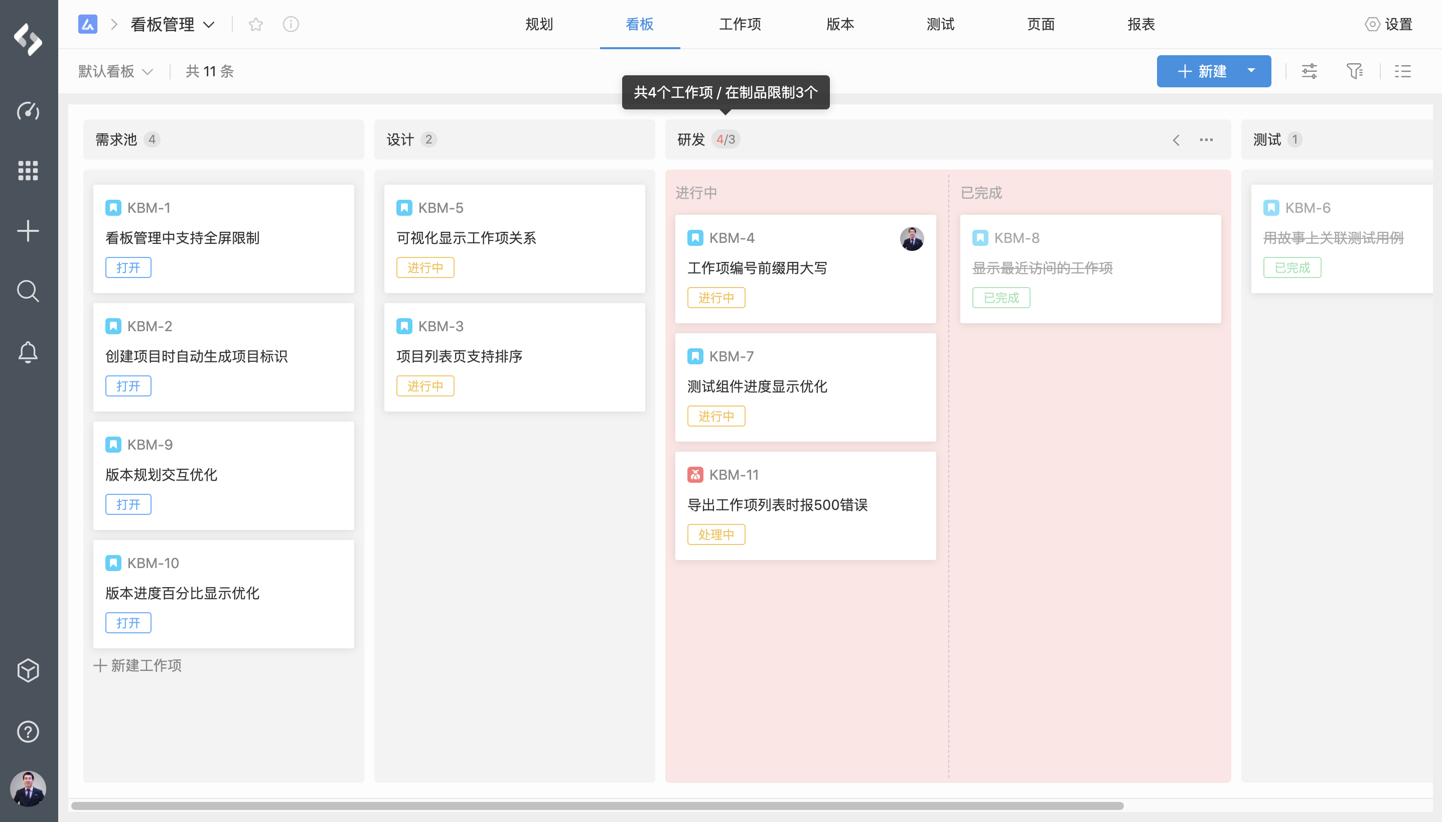Toggle the list view icon

click(x=1402, y=71)
